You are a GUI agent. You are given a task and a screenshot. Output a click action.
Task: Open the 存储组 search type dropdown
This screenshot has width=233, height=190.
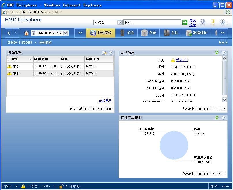(x=119, y=22)
